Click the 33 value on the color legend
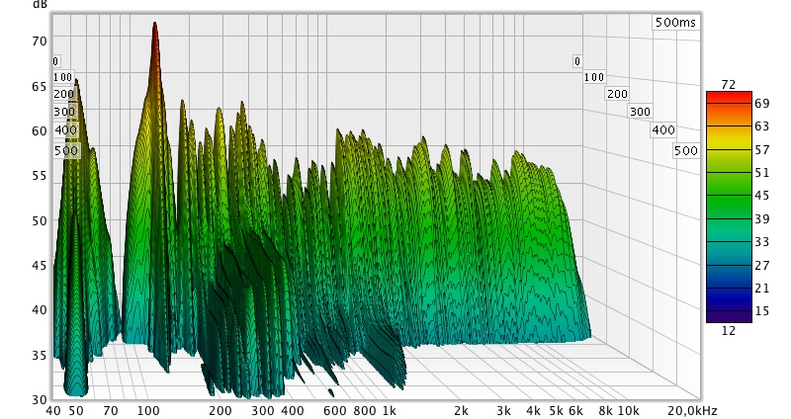 (x=761, y=242)
